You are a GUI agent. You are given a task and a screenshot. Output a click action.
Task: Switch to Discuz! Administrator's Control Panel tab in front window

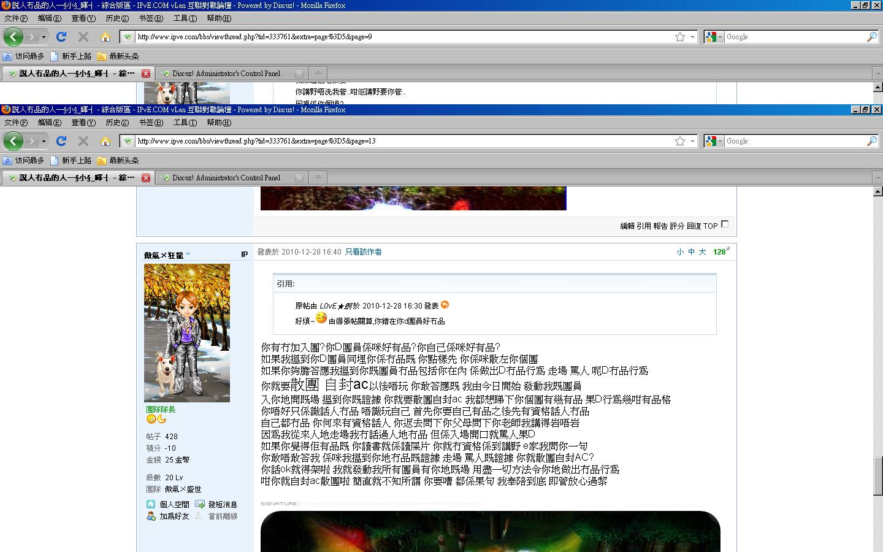tap(226, 178)
